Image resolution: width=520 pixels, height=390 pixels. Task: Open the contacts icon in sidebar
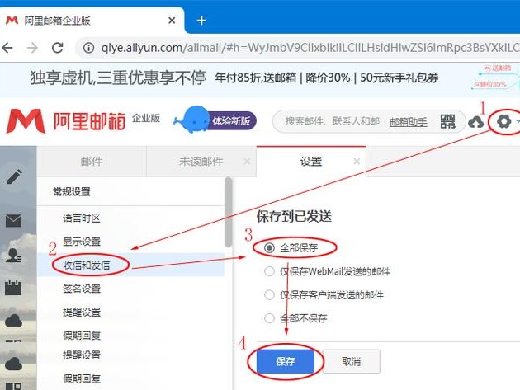pyautogui.click(x=14, y=255)
